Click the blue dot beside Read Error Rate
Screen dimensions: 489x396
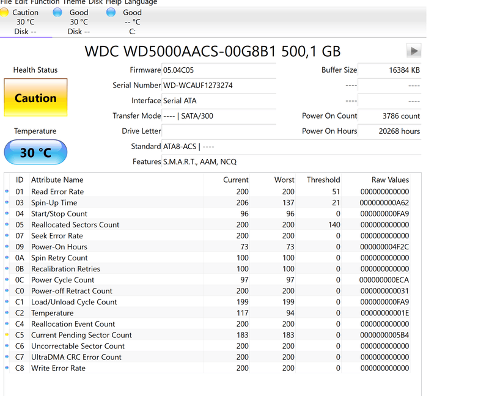coord(7,191)
